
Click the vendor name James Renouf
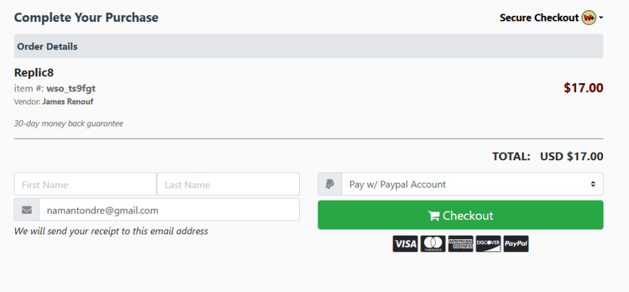click(x=67, y=102)
